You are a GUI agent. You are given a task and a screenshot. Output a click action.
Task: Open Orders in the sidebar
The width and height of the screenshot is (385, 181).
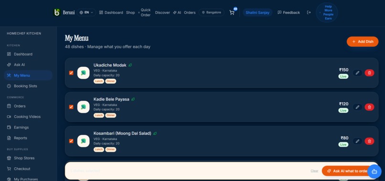tap(28, 106)
